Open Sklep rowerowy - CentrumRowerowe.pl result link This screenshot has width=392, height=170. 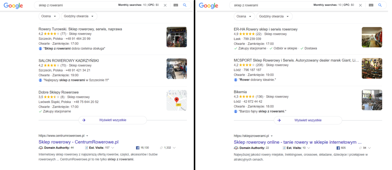[x=78, y=142]
